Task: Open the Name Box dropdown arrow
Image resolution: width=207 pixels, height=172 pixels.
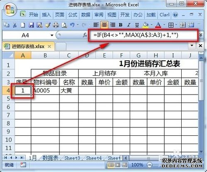Action: coord(52,35)
